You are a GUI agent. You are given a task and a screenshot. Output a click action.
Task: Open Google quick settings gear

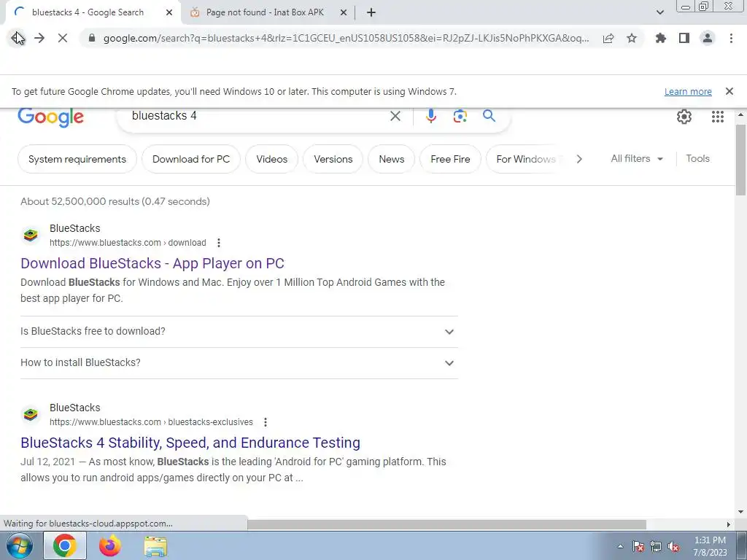(x=684, y=117)
